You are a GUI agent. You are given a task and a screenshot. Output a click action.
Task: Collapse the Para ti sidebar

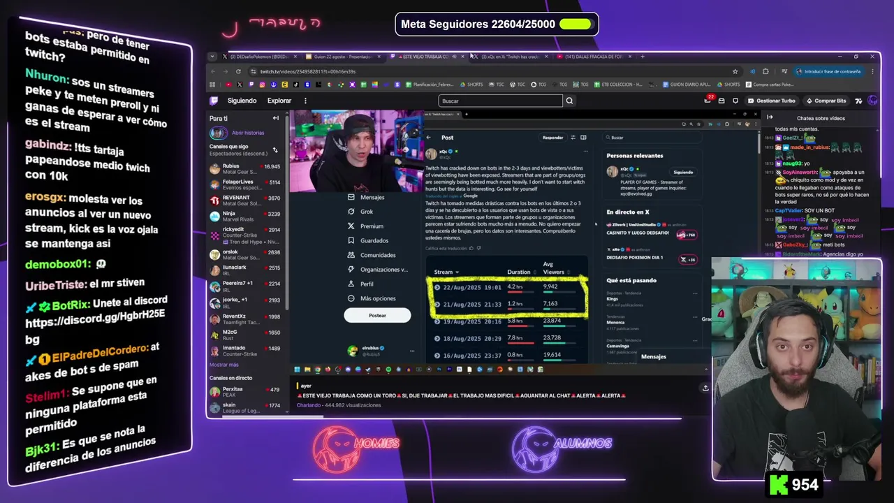pos(275,118)
